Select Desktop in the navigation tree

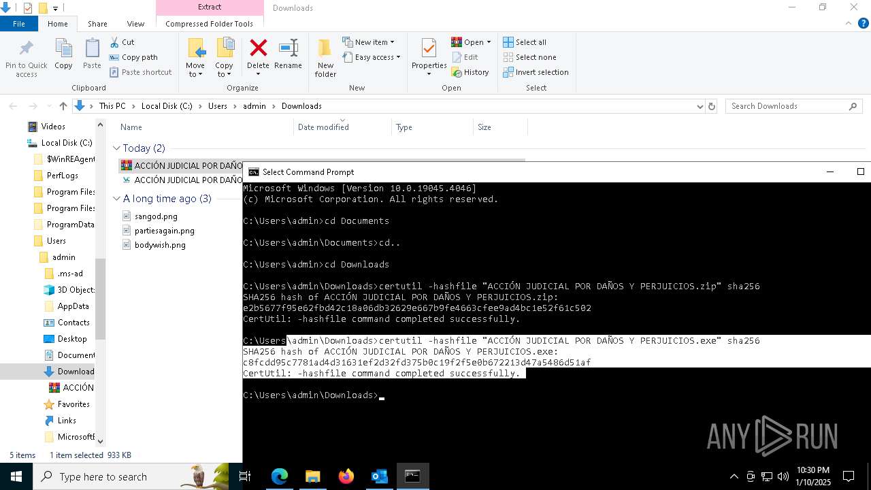pos(72,339)
